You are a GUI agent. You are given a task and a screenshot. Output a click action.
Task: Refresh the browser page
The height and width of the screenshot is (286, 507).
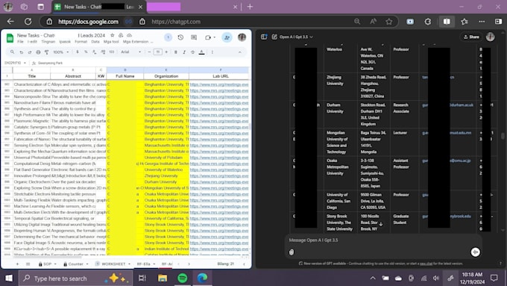pos(28,22)
